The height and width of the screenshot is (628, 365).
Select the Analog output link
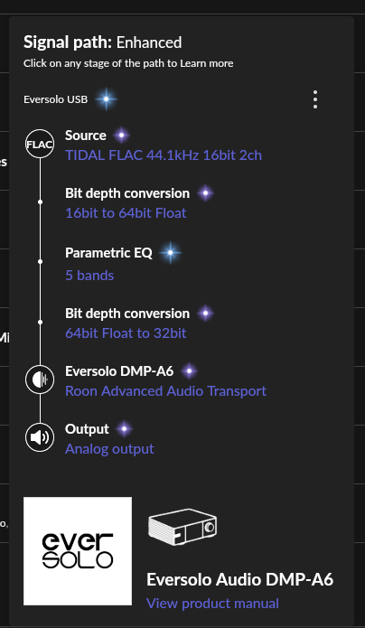point(109,449)
